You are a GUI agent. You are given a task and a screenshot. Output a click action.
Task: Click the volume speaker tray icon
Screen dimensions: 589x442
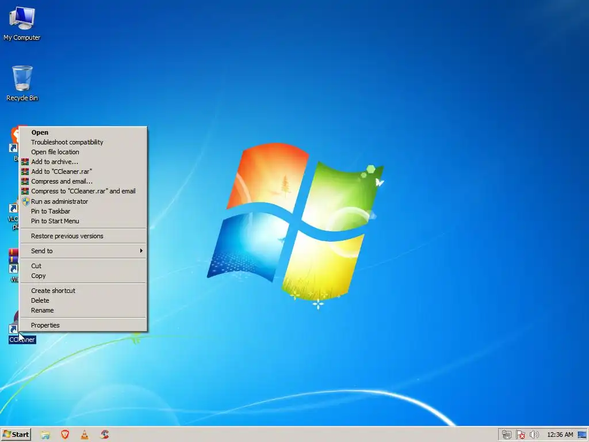[x=534, y=435]
